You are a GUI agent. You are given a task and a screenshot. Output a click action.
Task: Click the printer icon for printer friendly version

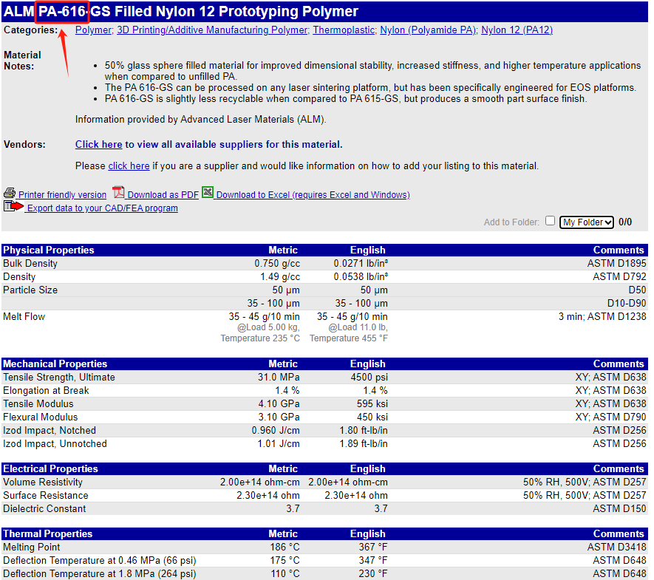pyautogui.click(x=10, y=193)
